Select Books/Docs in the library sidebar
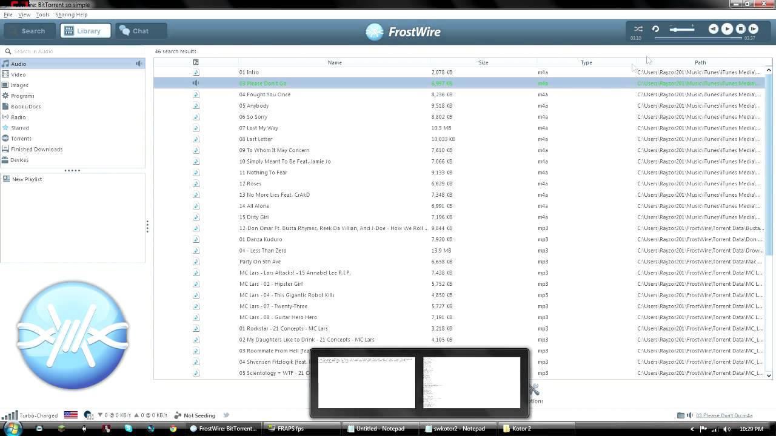Screen dimensions: 776x436 [x=72, y=107]
